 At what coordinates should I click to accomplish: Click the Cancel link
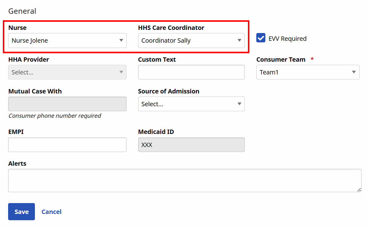[x=51, y=212]
